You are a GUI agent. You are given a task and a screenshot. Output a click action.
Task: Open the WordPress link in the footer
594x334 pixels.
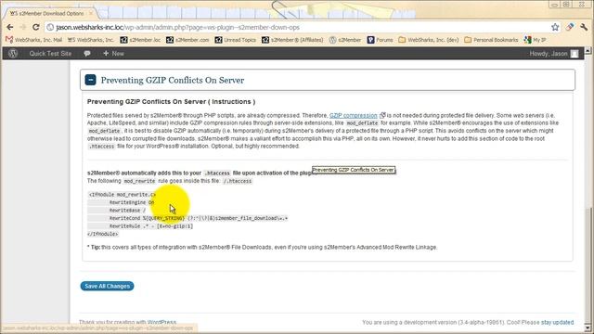coord(161,322)
